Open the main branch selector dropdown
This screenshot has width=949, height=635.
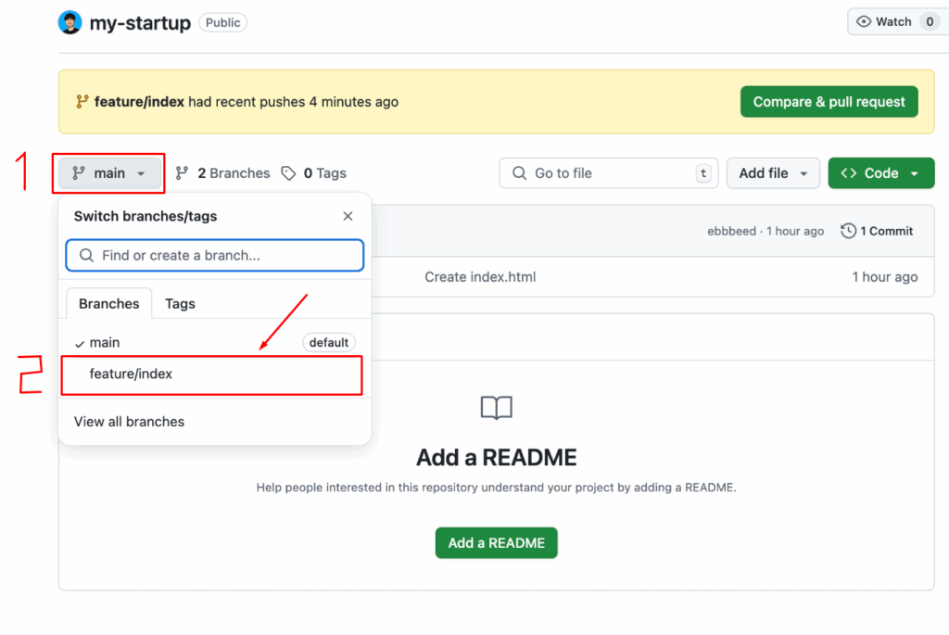tap(108, 173)
